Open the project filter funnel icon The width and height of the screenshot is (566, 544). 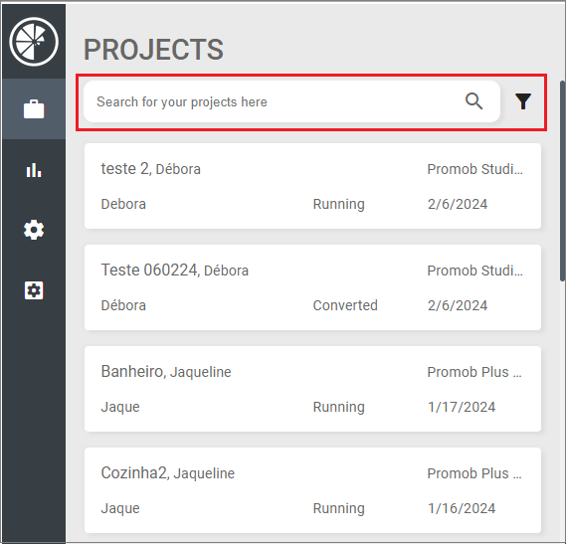[x=523, y=101]
